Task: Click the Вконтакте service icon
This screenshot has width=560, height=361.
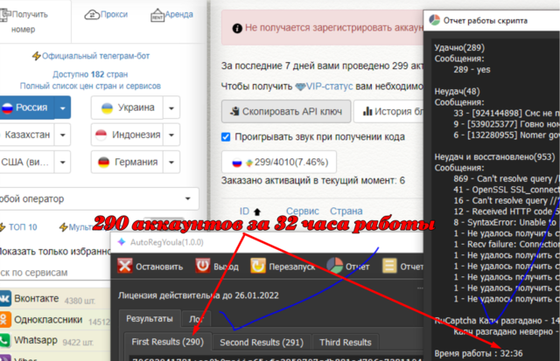Action: (x=4, y=297)
